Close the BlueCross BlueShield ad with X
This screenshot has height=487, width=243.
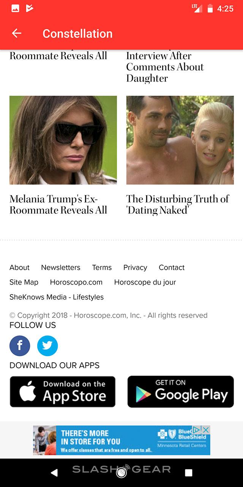tap(206, 430)
